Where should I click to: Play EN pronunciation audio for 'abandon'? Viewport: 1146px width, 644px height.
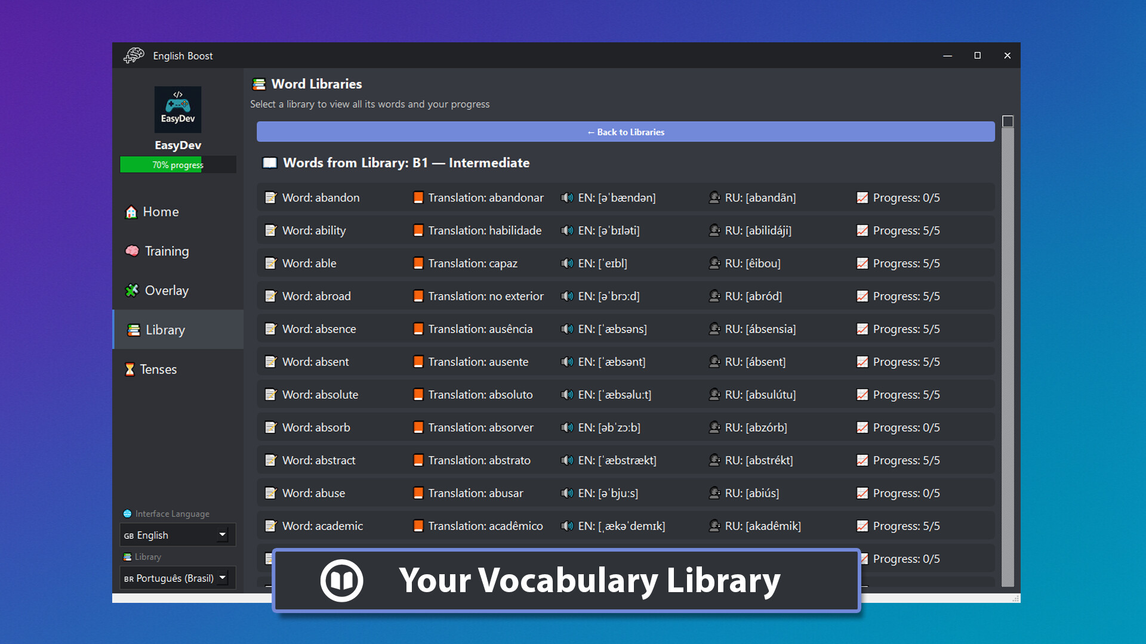tap(566, 197)
